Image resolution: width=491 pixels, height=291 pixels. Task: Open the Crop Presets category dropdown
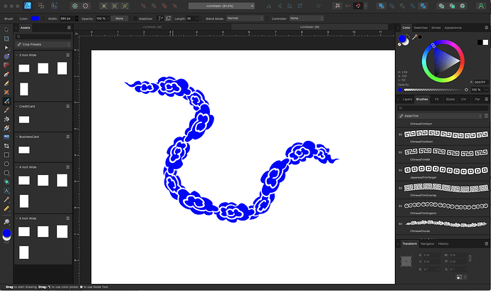[43, 44]
